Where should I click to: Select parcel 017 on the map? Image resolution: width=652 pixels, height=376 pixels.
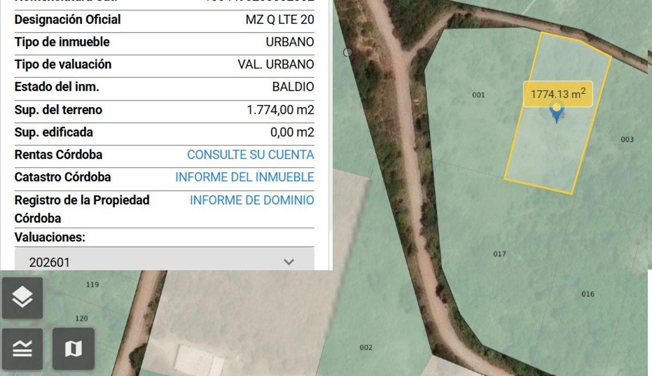click(499, 254)
